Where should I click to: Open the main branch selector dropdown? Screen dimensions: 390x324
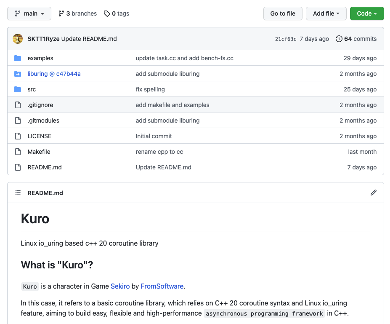(29, 13)
